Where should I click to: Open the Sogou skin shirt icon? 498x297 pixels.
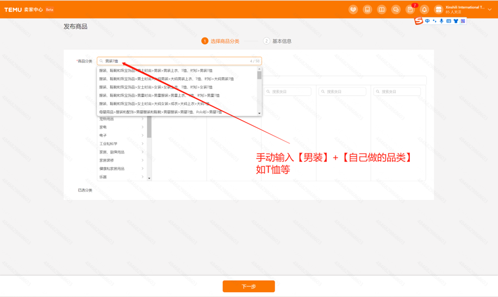(x=456, y=21)
